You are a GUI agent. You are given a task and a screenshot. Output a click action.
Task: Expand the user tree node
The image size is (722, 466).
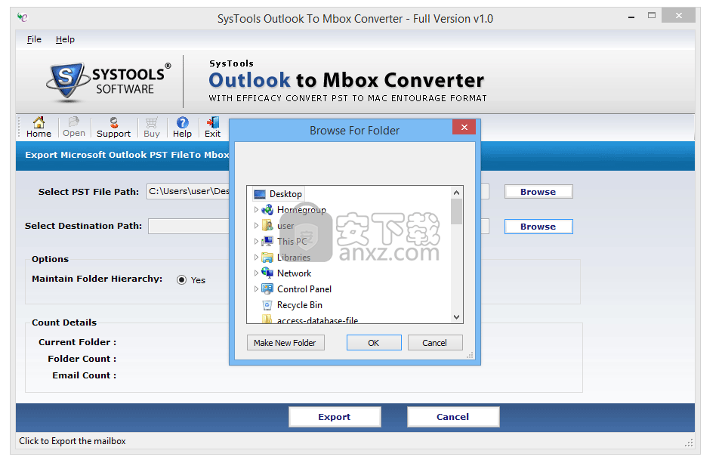(x=256, y=226)
